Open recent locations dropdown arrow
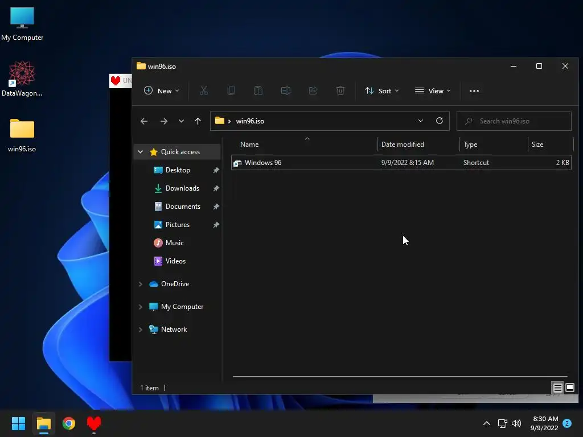 pos(181,121)
